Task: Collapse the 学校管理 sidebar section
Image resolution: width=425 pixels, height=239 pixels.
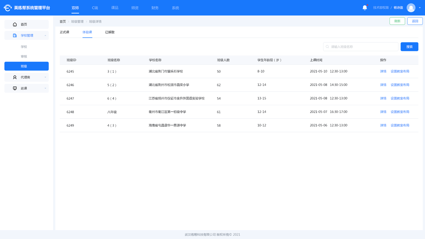Action: (x=45, y=35)
